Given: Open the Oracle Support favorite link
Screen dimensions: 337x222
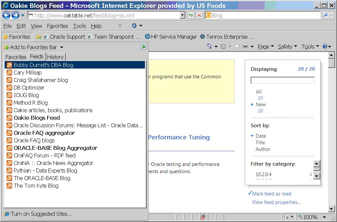Looking at the screenshot, I should click(65, 37).
